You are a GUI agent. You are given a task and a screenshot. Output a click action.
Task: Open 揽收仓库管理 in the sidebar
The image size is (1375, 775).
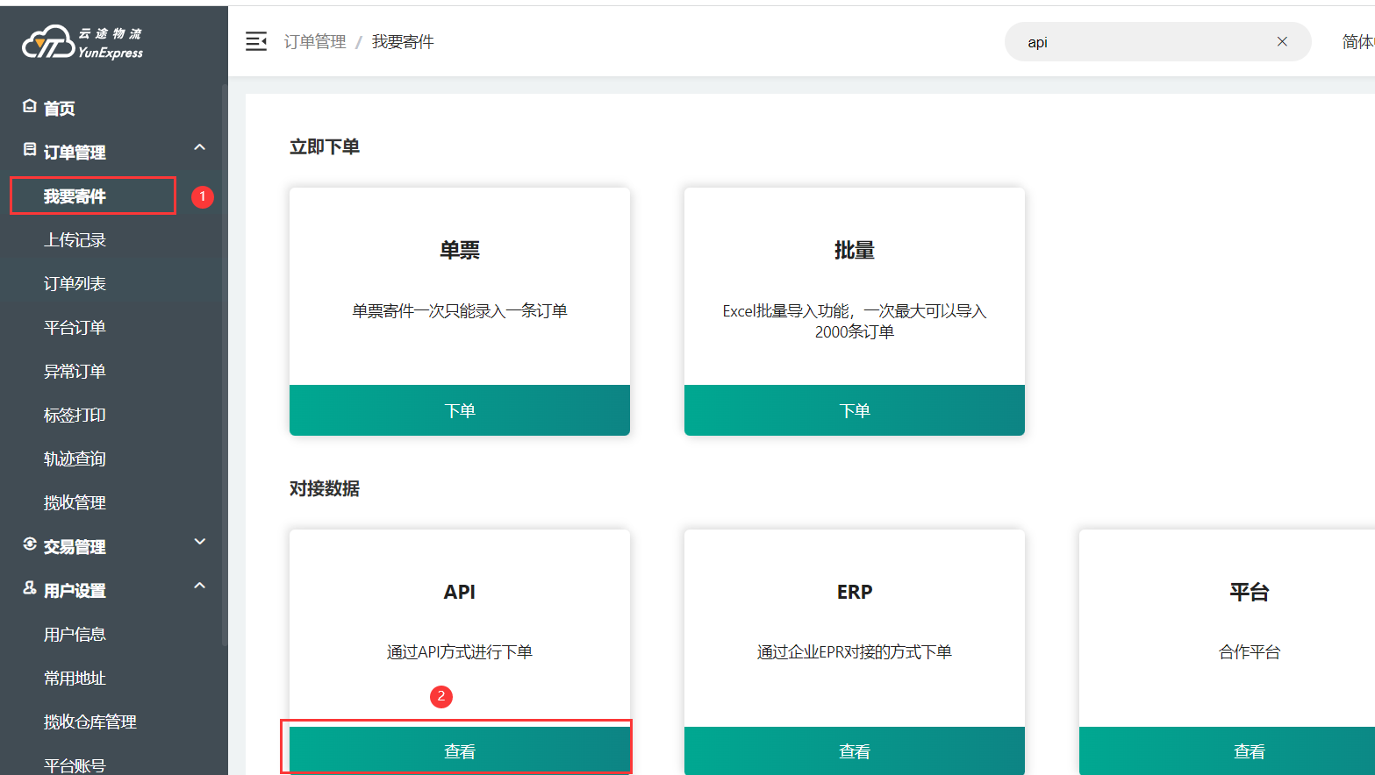(x=90, y=722)
